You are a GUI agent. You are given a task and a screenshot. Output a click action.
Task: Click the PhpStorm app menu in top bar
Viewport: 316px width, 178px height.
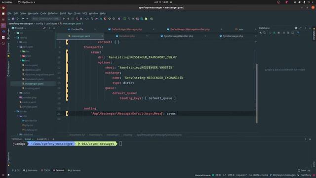pos(27,2)
